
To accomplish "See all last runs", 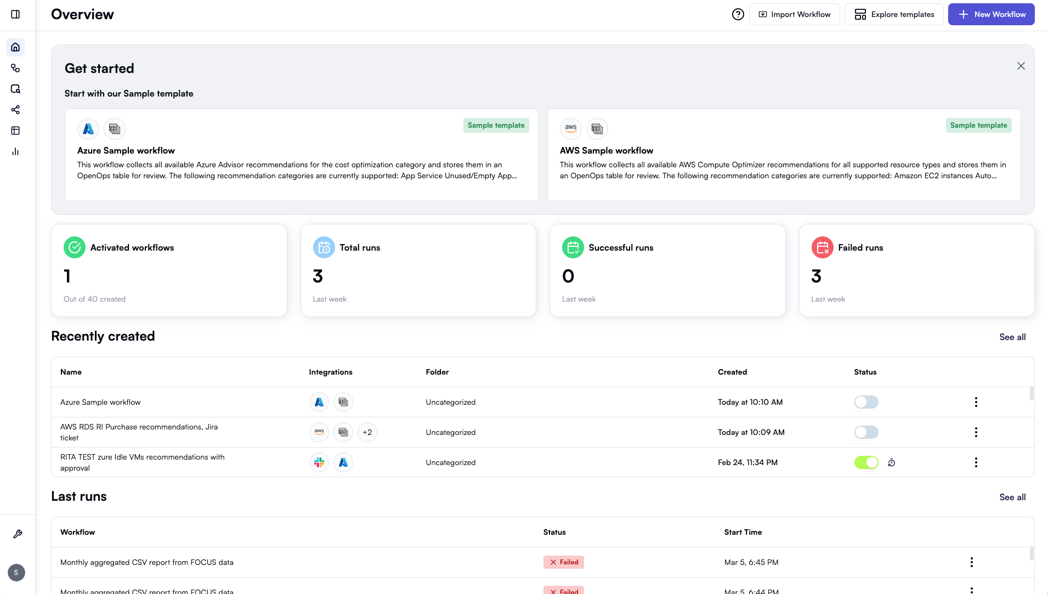I will [1012, 497].
